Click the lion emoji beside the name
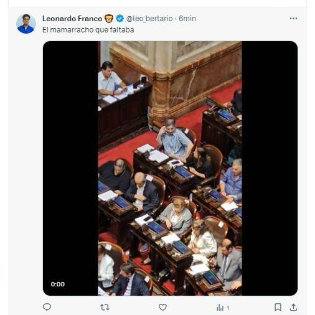The image size is (315, 315). click(x=109, y=19)
